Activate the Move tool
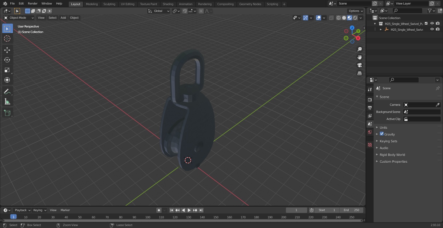Screen dimensions: 443x228 7,50
